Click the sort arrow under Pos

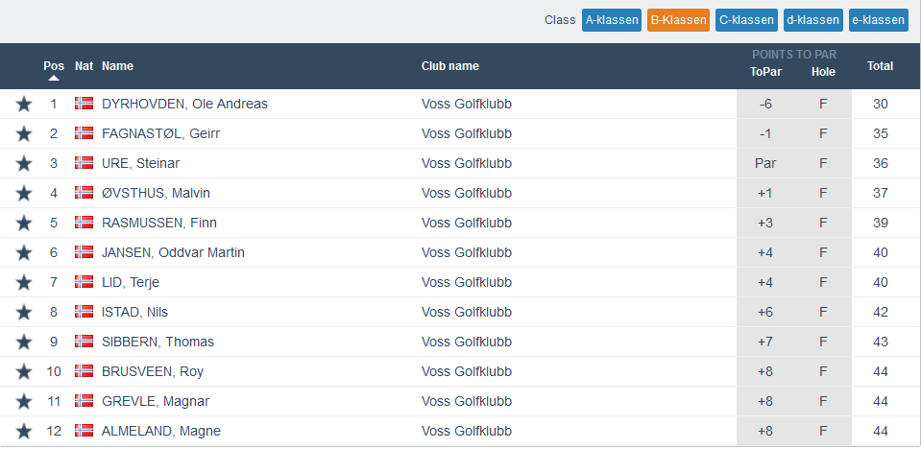pos(54,79)
